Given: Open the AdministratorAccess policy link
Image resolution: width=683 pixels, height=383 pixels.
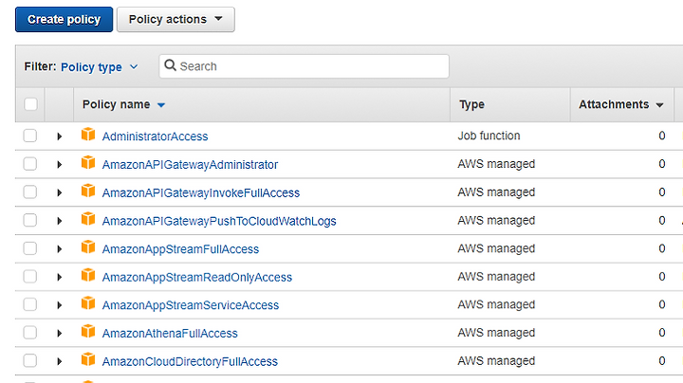Looking at the screenshot, I should [x=155, y=137].
